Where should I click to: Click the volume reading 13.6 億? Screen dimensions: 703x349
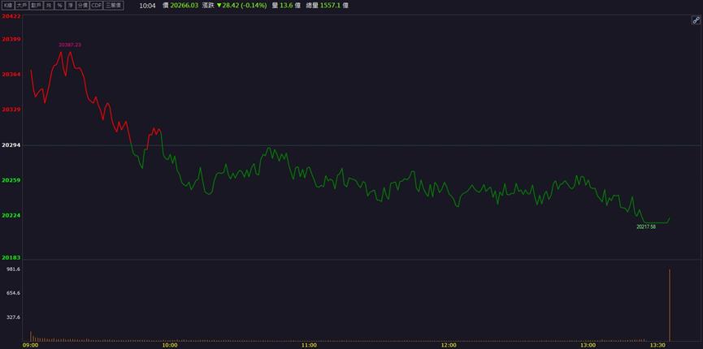pyautogui.click(x=289, y=6)
